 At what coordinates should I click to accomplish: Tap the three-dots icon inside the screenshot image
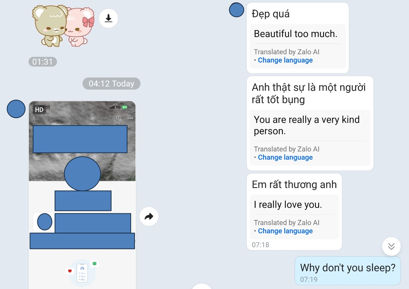130,118
